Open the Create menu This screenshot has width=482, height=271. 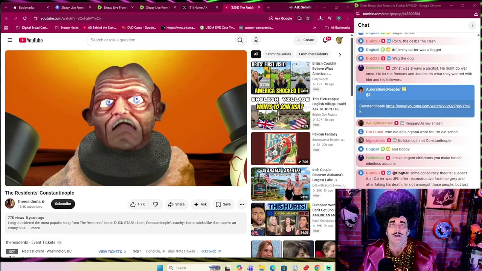click(305, 40)
